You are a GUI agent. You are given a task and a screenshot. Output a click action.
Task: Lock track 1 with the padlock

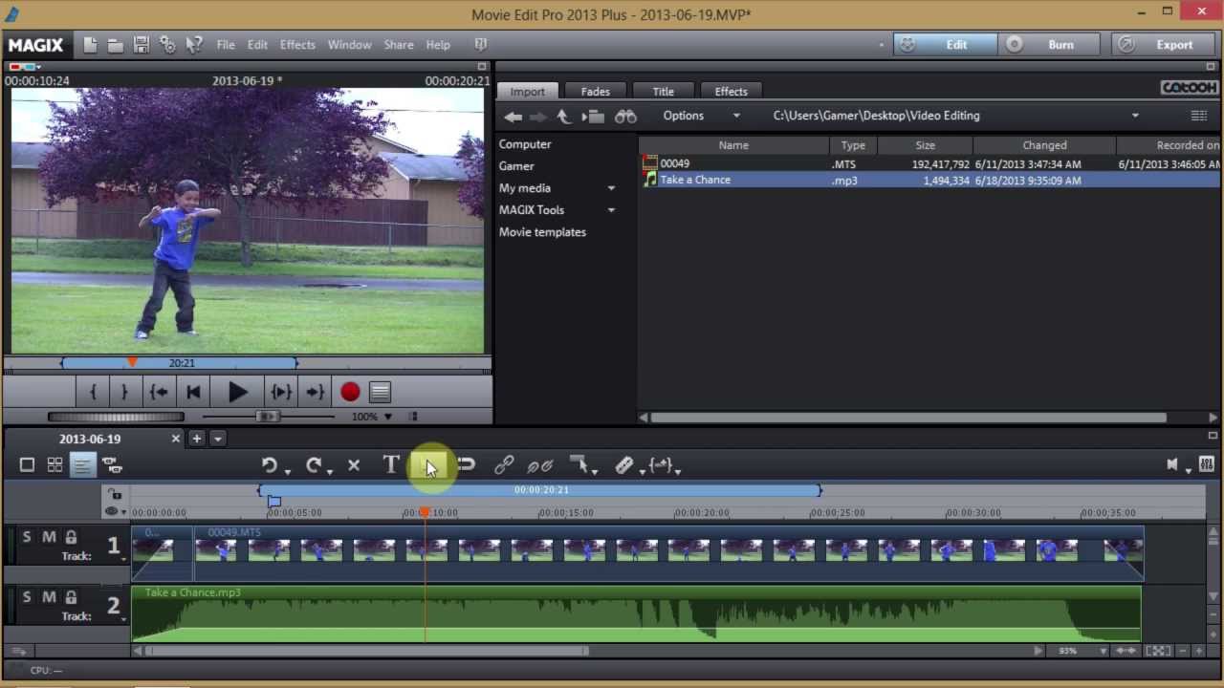[x=71, y=537]
